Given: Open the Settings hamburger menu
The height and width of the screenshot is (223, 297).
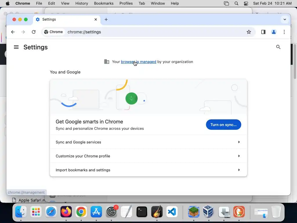Looking at the screenshot, I should click(x=16, y=47).
